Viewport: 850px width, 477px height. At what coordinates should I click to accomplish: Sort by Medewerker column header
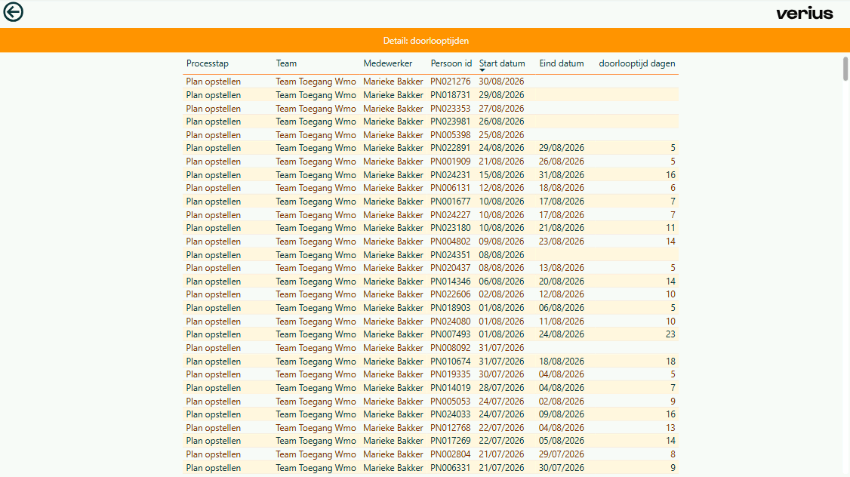click(x=387, y=63)
